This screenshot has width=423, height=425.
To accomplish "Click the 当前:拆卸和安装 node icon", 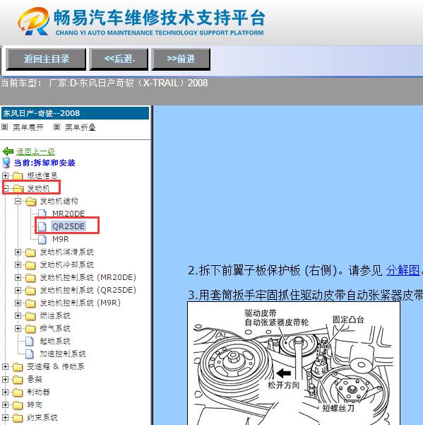I will 6,163.
